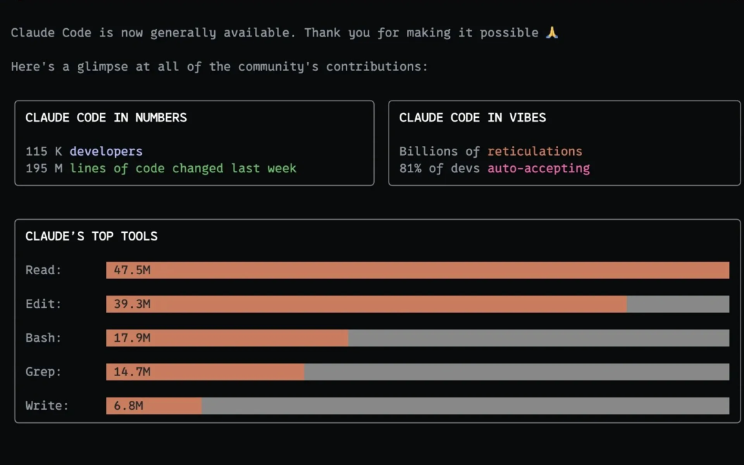Viewport: 744px width, 465px height.
Task: Click the "Write:" tool label
Action: [47, 406]
